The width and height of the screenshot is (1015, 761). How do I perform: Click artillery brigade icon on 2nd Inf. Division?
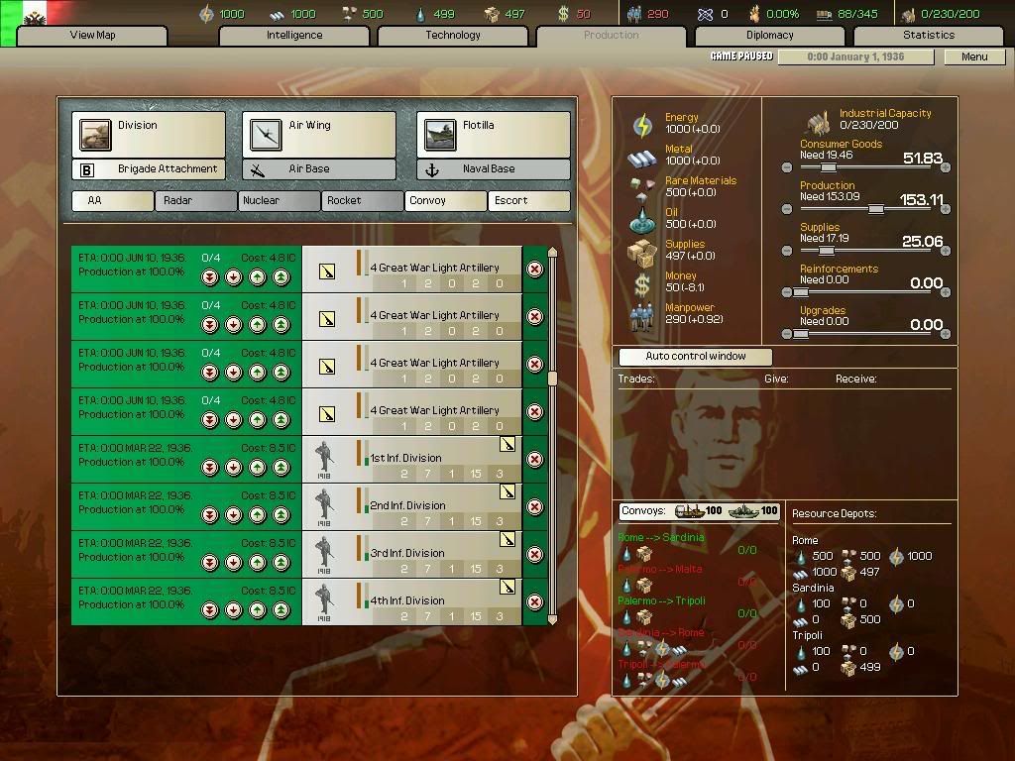[x=507, y=492]
